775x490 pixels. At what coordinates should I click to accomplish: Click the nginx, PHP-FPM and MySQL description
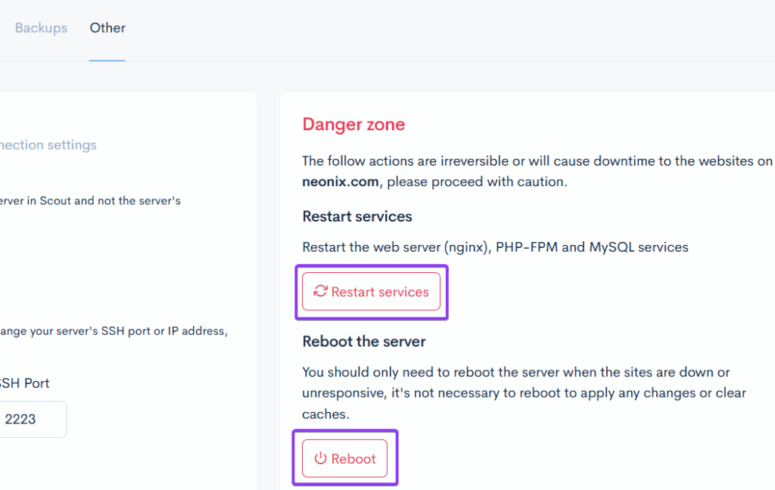pos(495,247)
